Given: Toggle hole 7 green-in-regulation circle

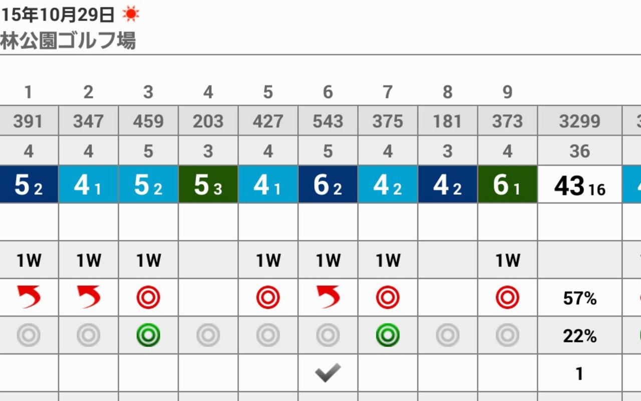Looking at the screenshot, I should tap(388, 335).
